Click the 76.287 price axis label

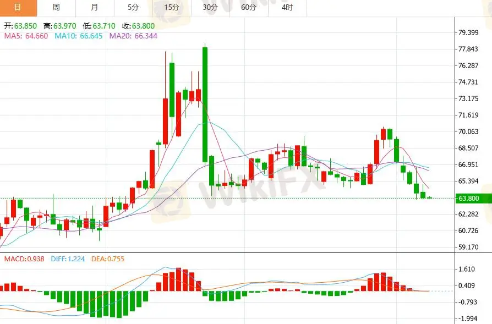coord(468,66)
